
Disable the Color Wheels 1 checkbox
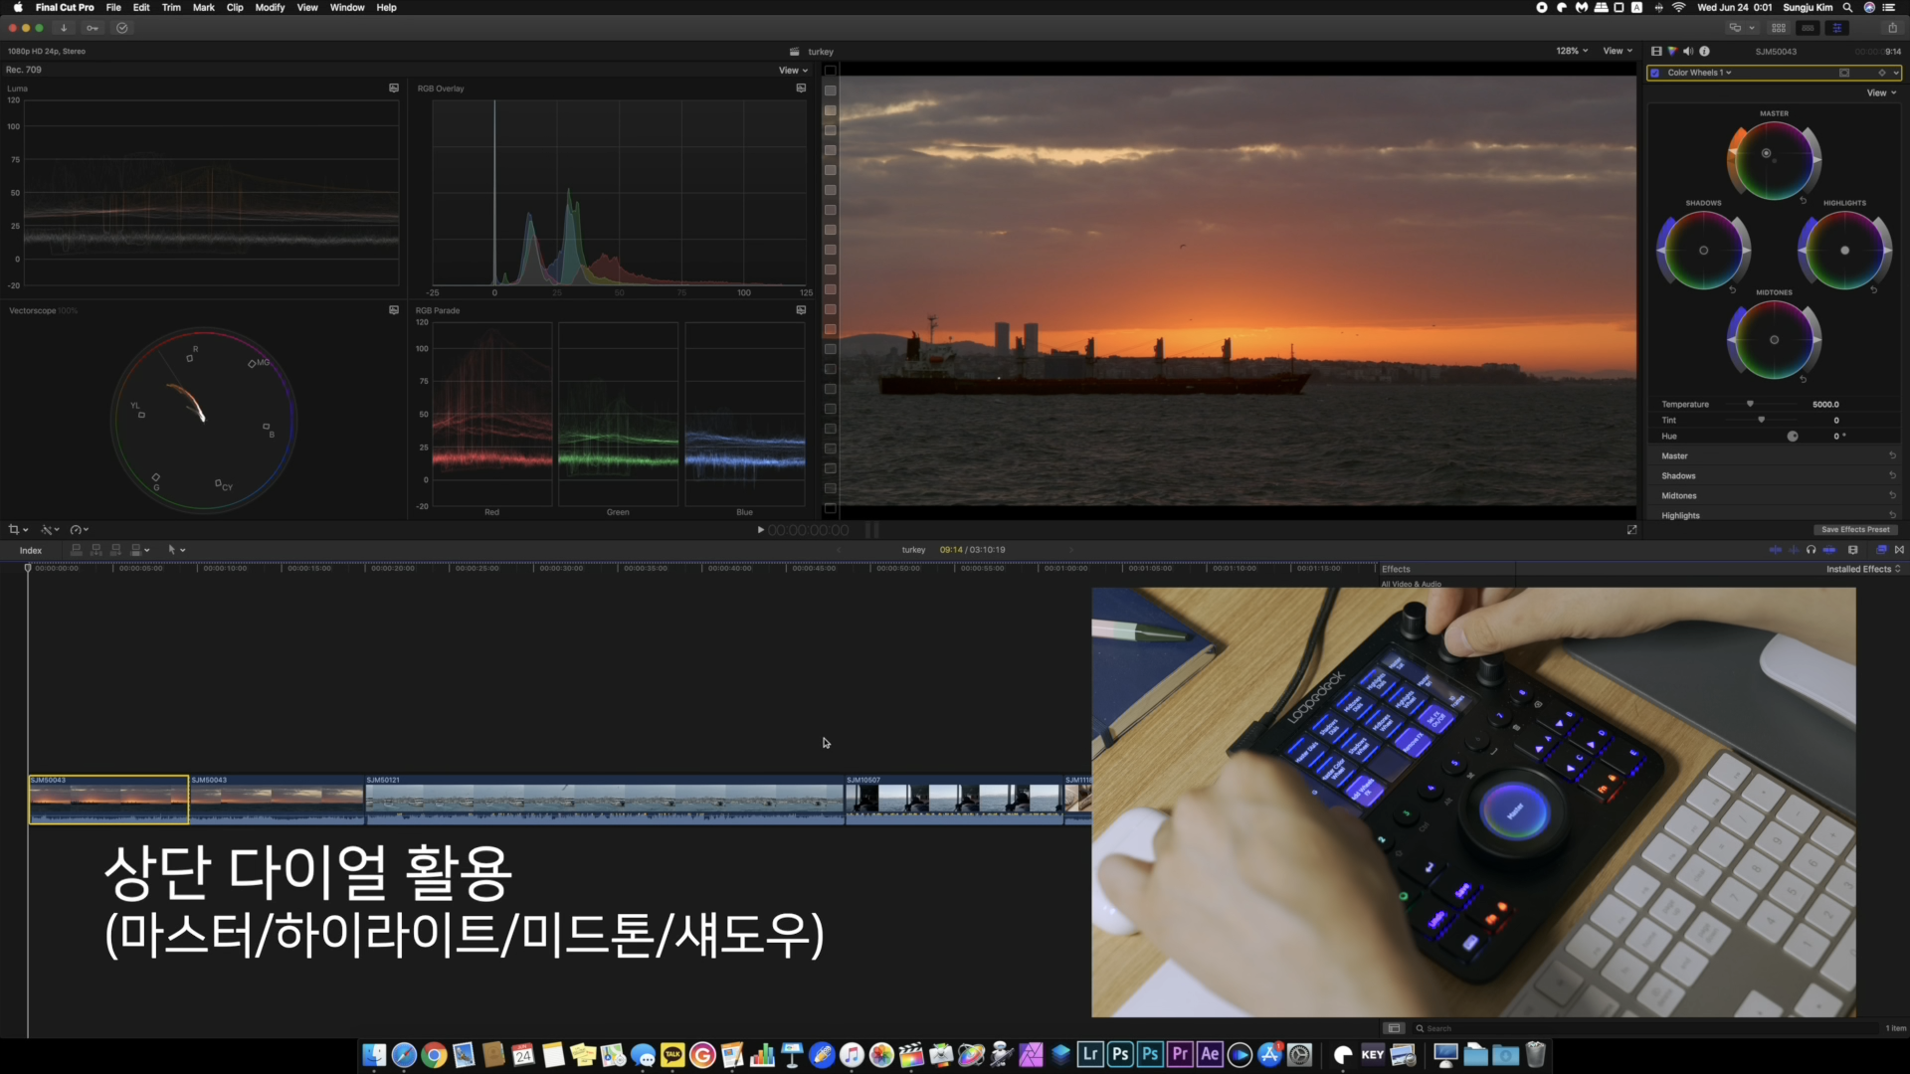[1655, 73]
